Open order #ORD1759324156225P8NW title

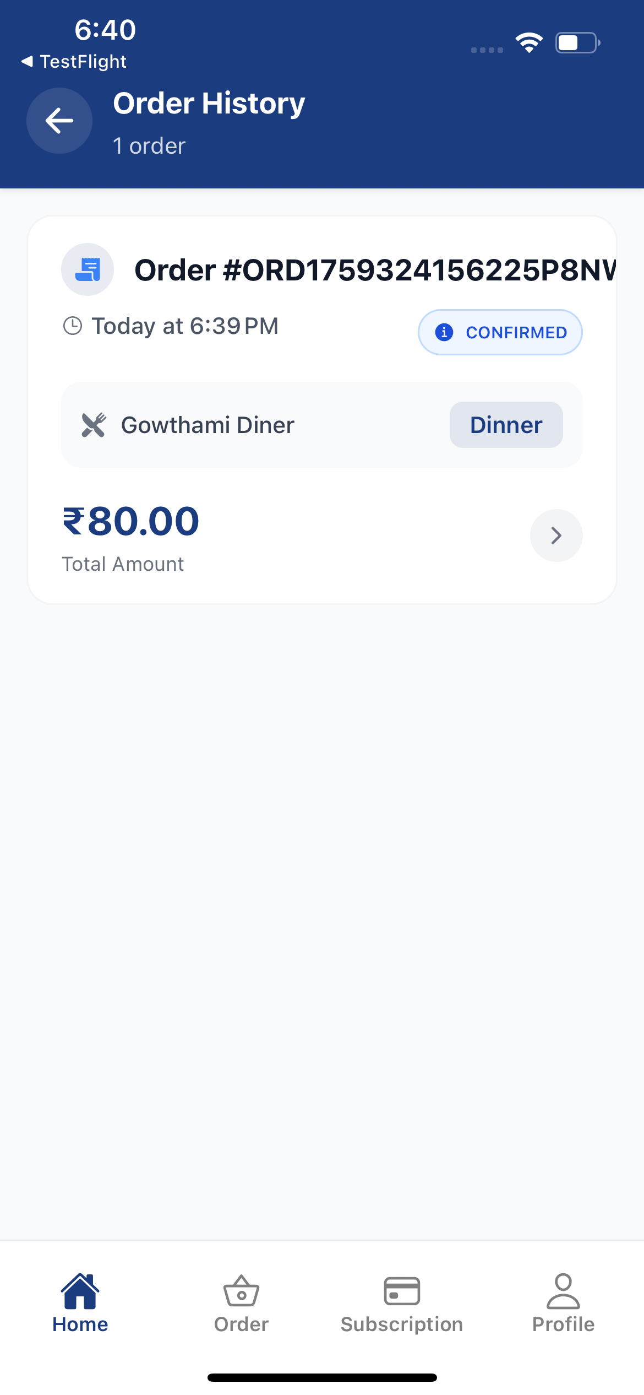click(x=375, y=270)
